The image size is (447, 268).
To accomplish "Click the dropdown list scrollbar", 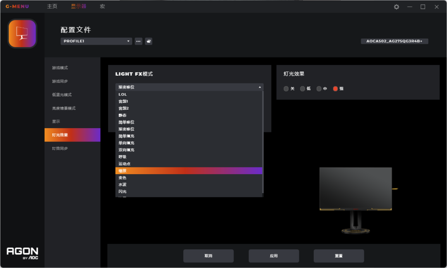I will pos(263,142).
